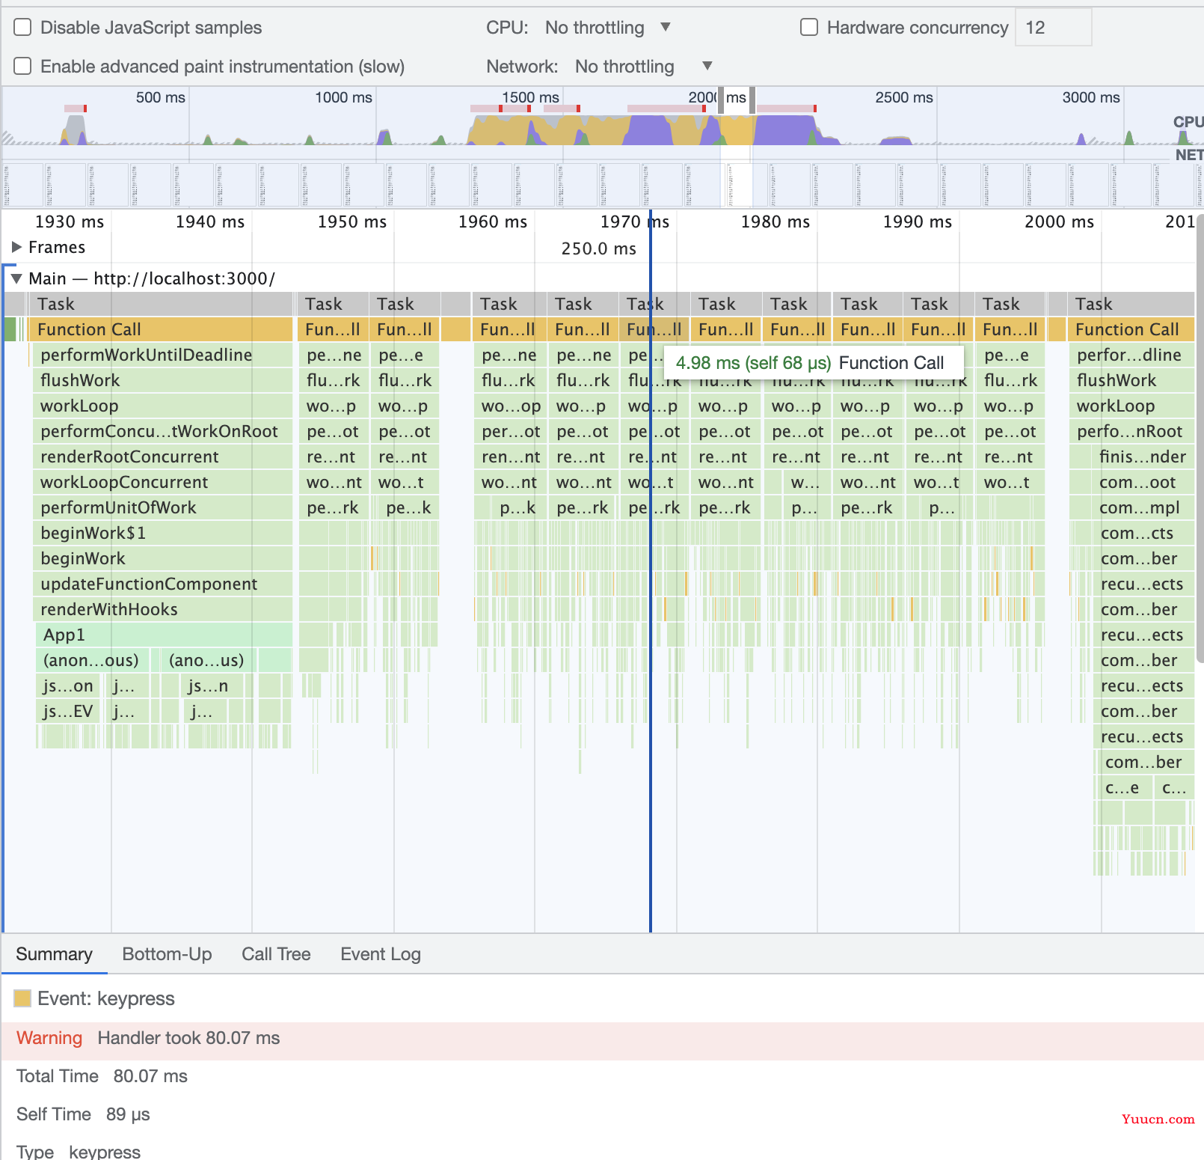This screenshot has height=1160, width=1204.
Task: Click the com...oot flame entry
Action: [x=1144, y=482]
